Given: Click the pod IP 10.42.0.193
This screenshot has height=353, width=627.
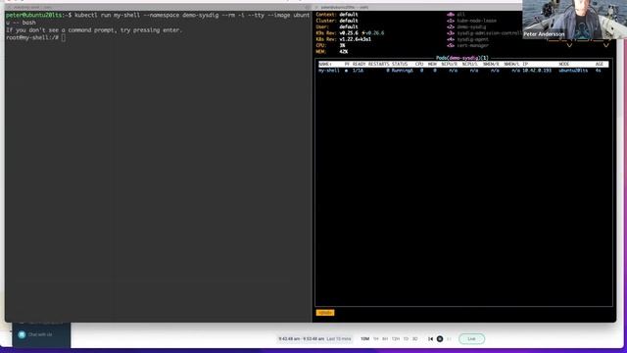Looking at the screenshot, I should [537, 71].
